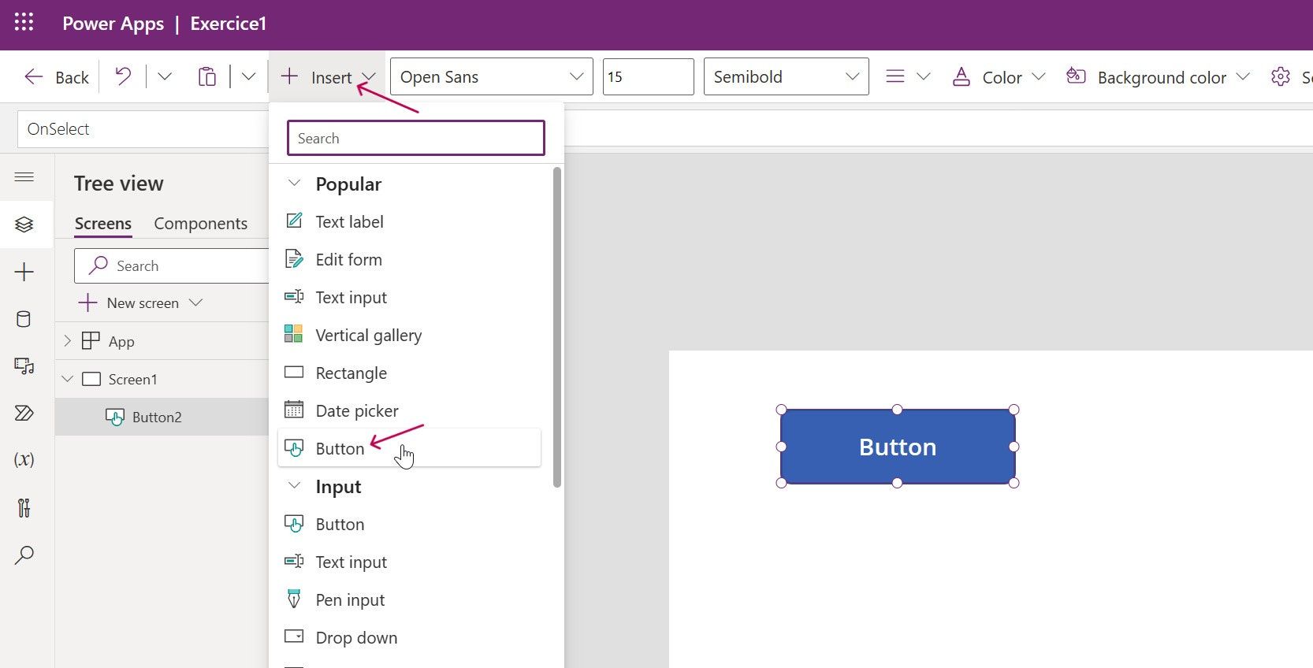Screen dimensions: 1313x668
Task: Open the Data cylinder icon in sidebar
Action: (24, 319)
